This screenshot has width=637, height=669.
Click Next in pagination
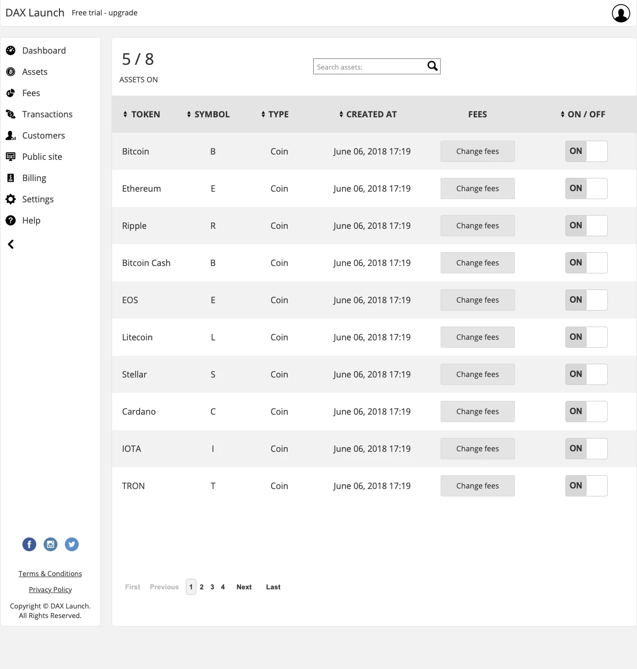coord(244,587)
